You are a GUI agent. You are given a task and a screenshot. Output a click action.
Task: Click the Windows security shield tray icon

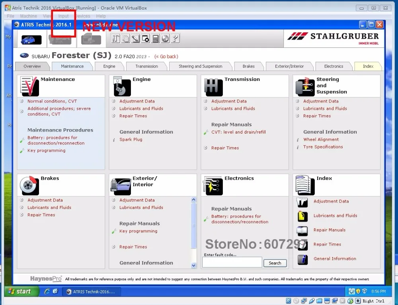pyautogui.click(x=358, y=291)
